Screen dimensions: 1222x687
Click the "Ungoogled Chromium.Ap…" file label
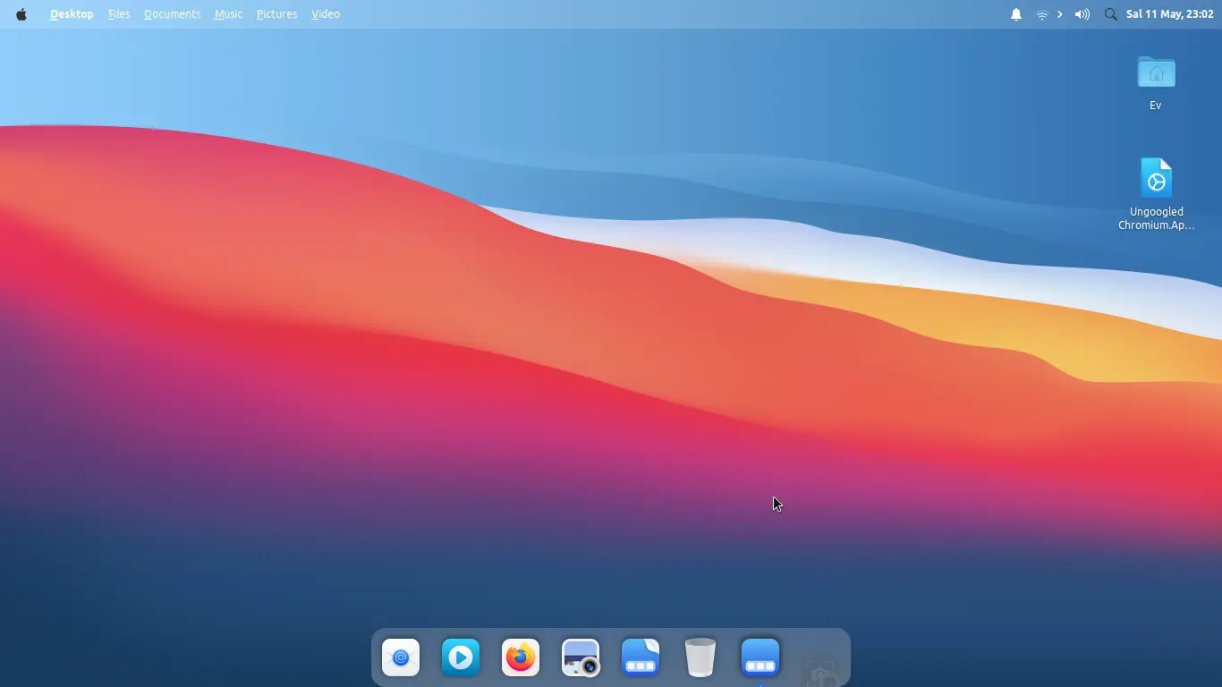[x=1156, y=218]
